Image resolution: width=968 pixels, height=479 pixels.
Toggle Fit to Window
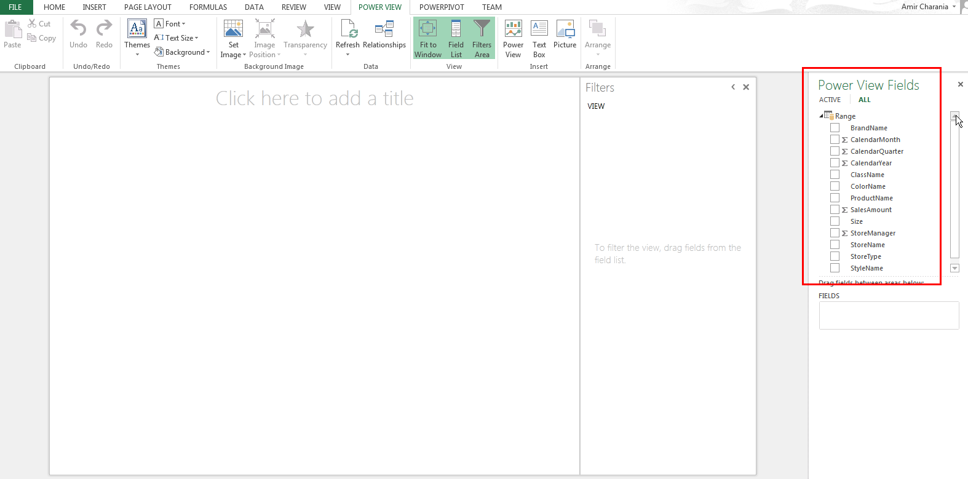point(428,39)
